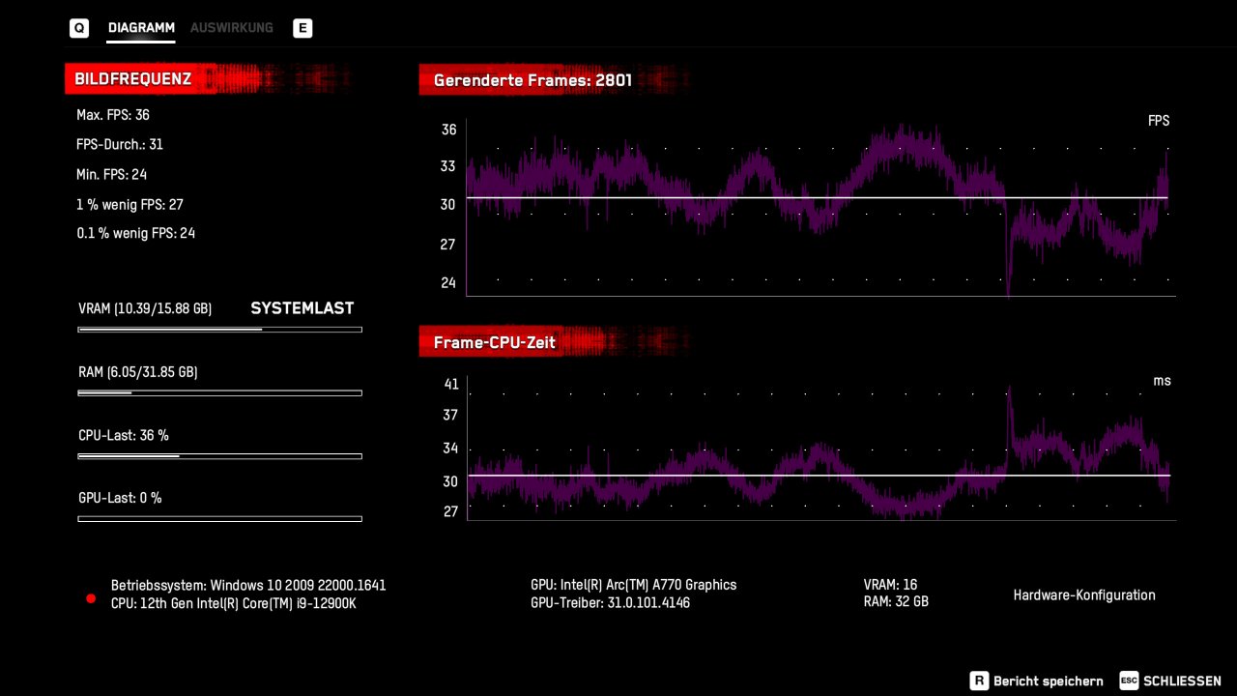The image size is (1237, 696).
Task: Click the 'Gerenderte Frames: 2801' header
Action: click(532, 81)
